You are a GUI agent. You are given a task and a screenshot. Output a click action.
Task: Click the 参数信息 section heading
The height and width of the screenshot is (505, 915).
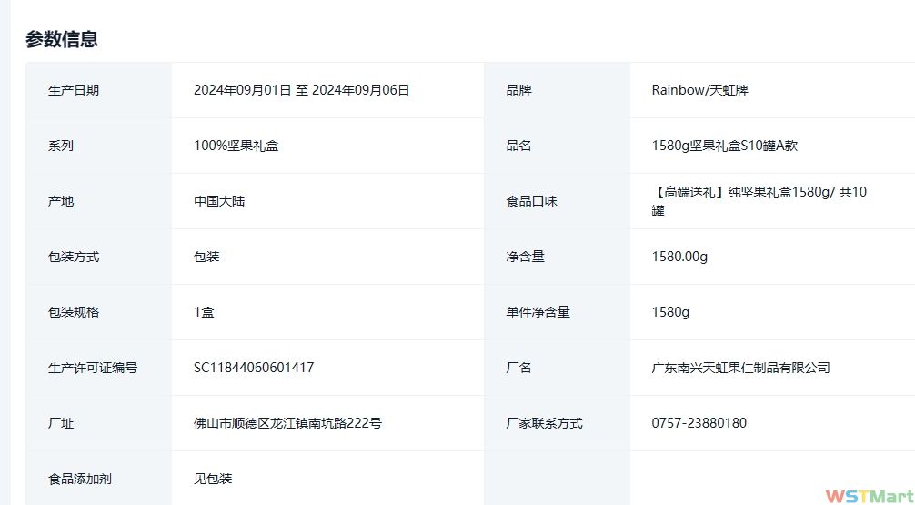(62, 39)
